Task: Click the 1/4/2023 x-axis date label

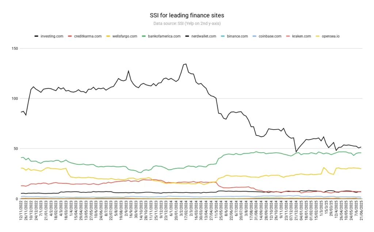Action: [x=71, y=209]
